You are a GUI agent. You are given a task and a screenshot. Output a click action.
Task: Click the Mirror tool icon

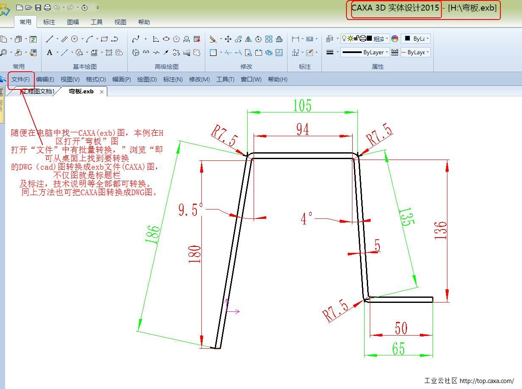coord(248,39)
